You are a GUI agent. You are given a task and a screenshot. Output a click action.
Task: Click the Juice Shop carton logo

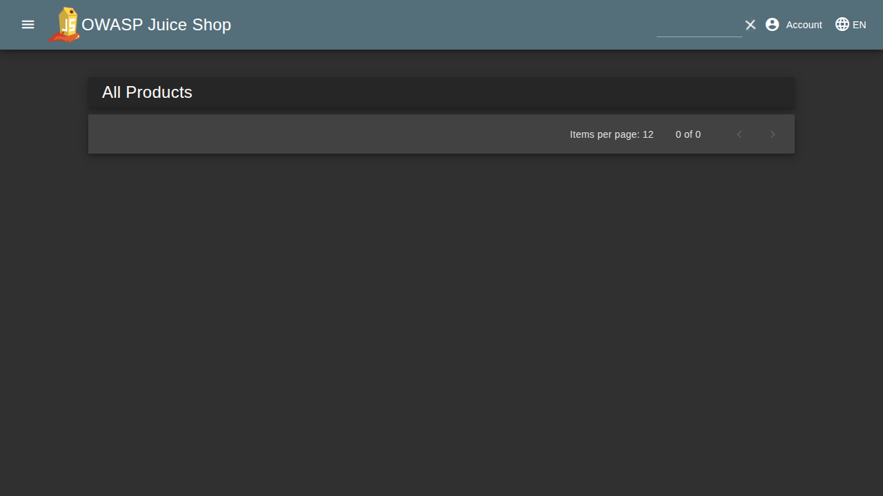64,25
